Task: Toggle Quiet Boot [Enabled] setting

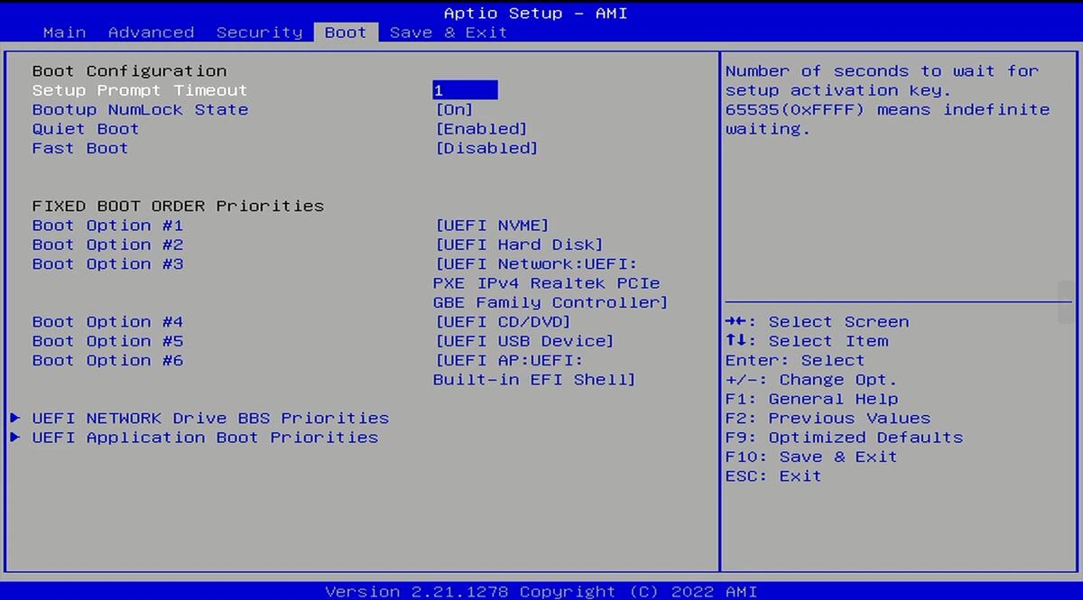Action: 481,129
